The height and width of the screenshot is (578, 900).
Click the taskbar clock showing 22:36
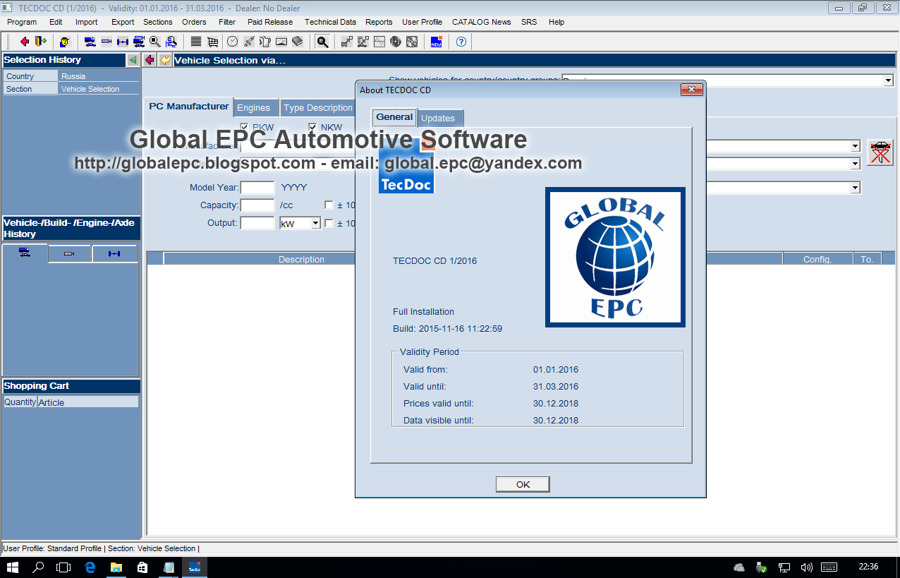[868, 567]
